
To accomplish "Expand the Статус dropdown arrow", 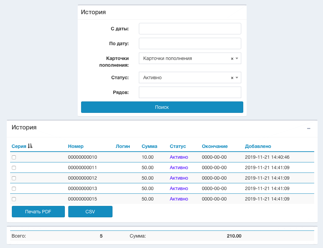I will click(237, 78).
